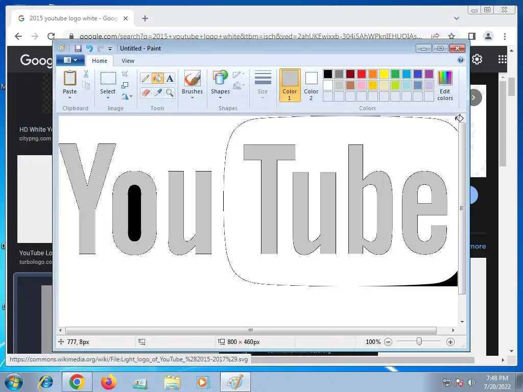Click the Redo arrow in Paint title bar
523x392 pixels.
101,48
